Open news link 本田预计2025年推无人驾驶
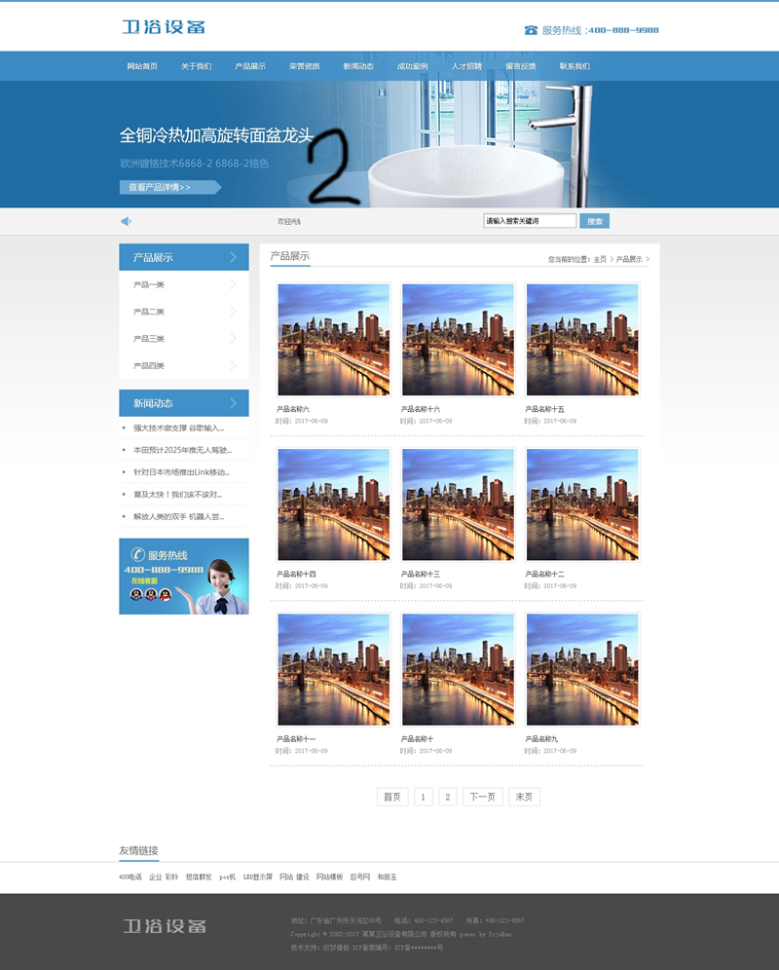The image size is (779, 970). pyautogui.click(x=182, y=450)
